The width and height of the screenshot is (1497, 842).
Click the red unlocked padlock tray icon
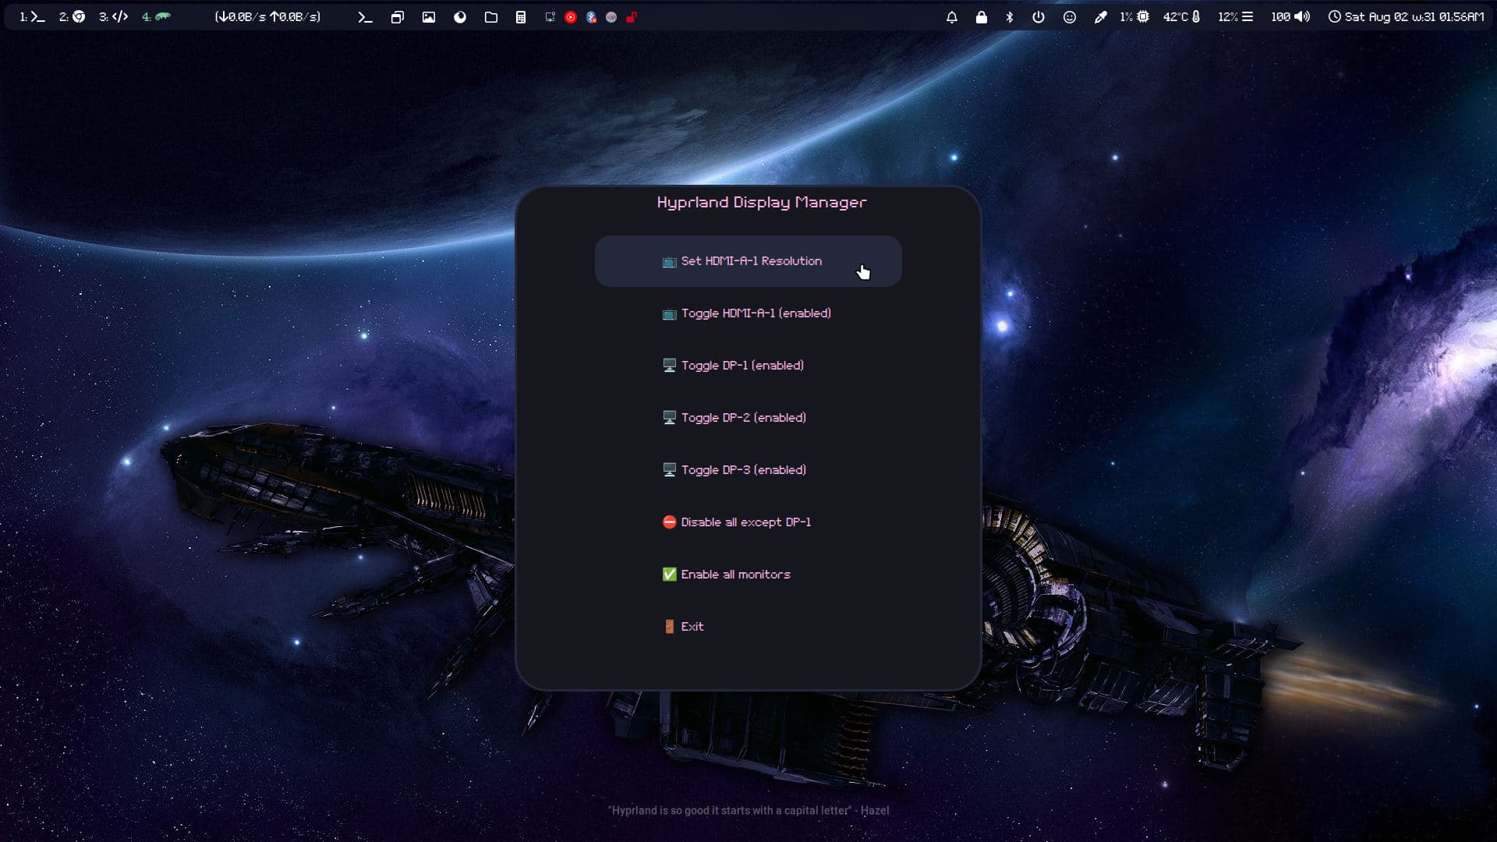pos(632,17)
